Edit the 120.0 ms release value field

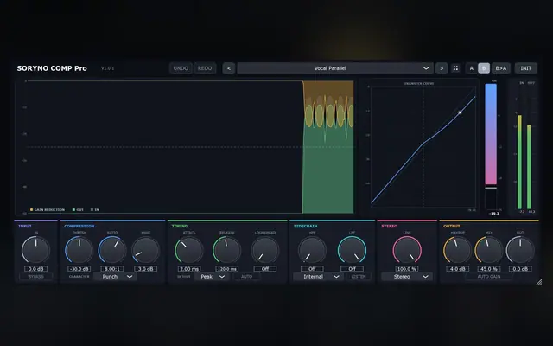coord(226,269)
